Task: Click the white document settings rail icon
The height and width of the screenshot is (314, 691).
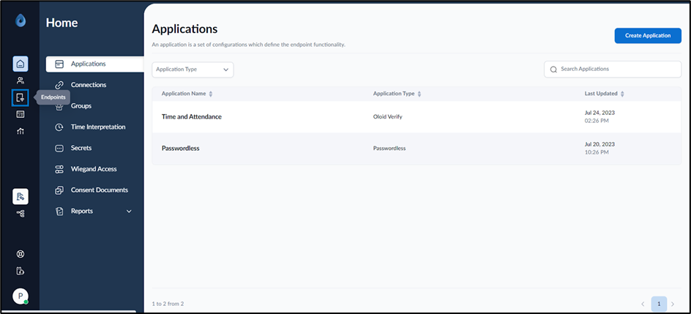Action: coord(20,196)
